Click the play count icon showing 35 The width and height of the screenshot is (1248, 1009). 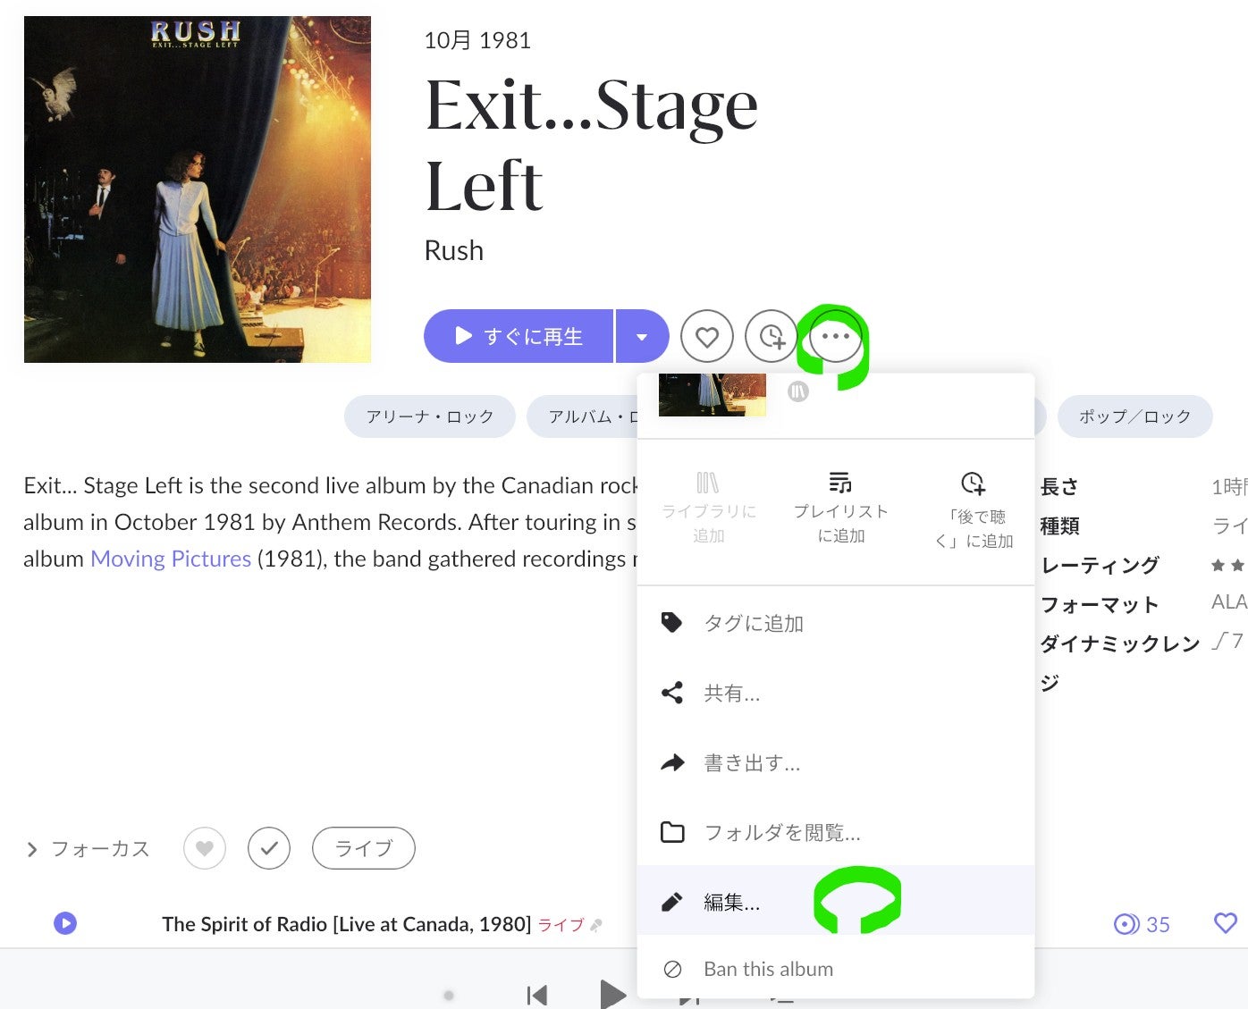coord(1126,924)
